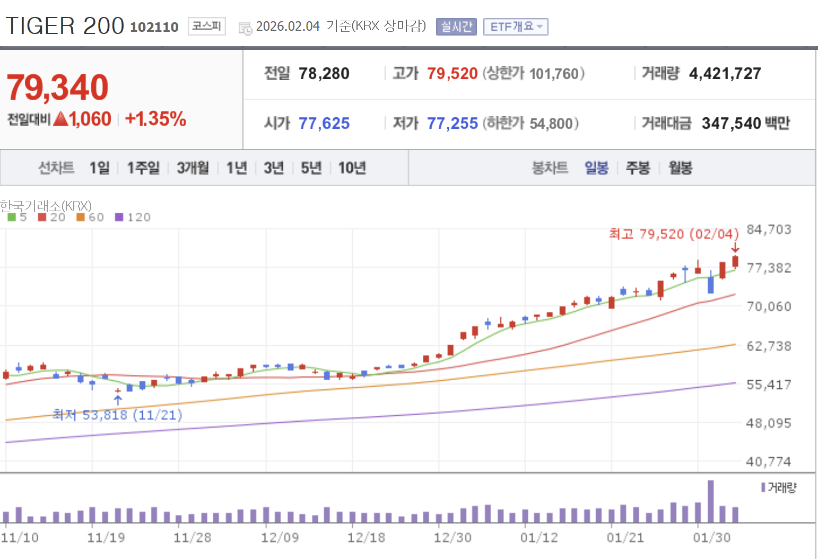The width and height of the screenshot is (818, 559).
Task: Click the 봉차트 label
Action: pos(550,168)
